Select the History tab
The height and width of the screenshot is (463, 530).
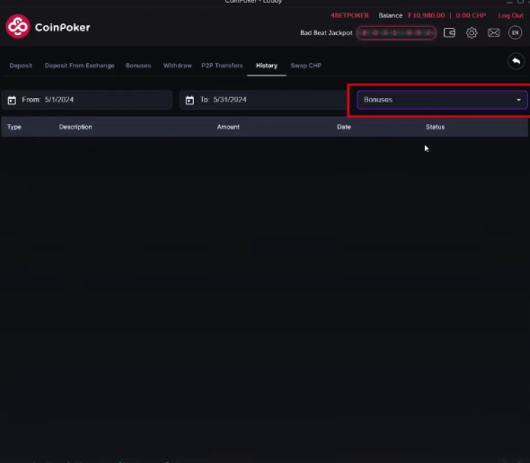pyautogui.click(x=267, y=66)
